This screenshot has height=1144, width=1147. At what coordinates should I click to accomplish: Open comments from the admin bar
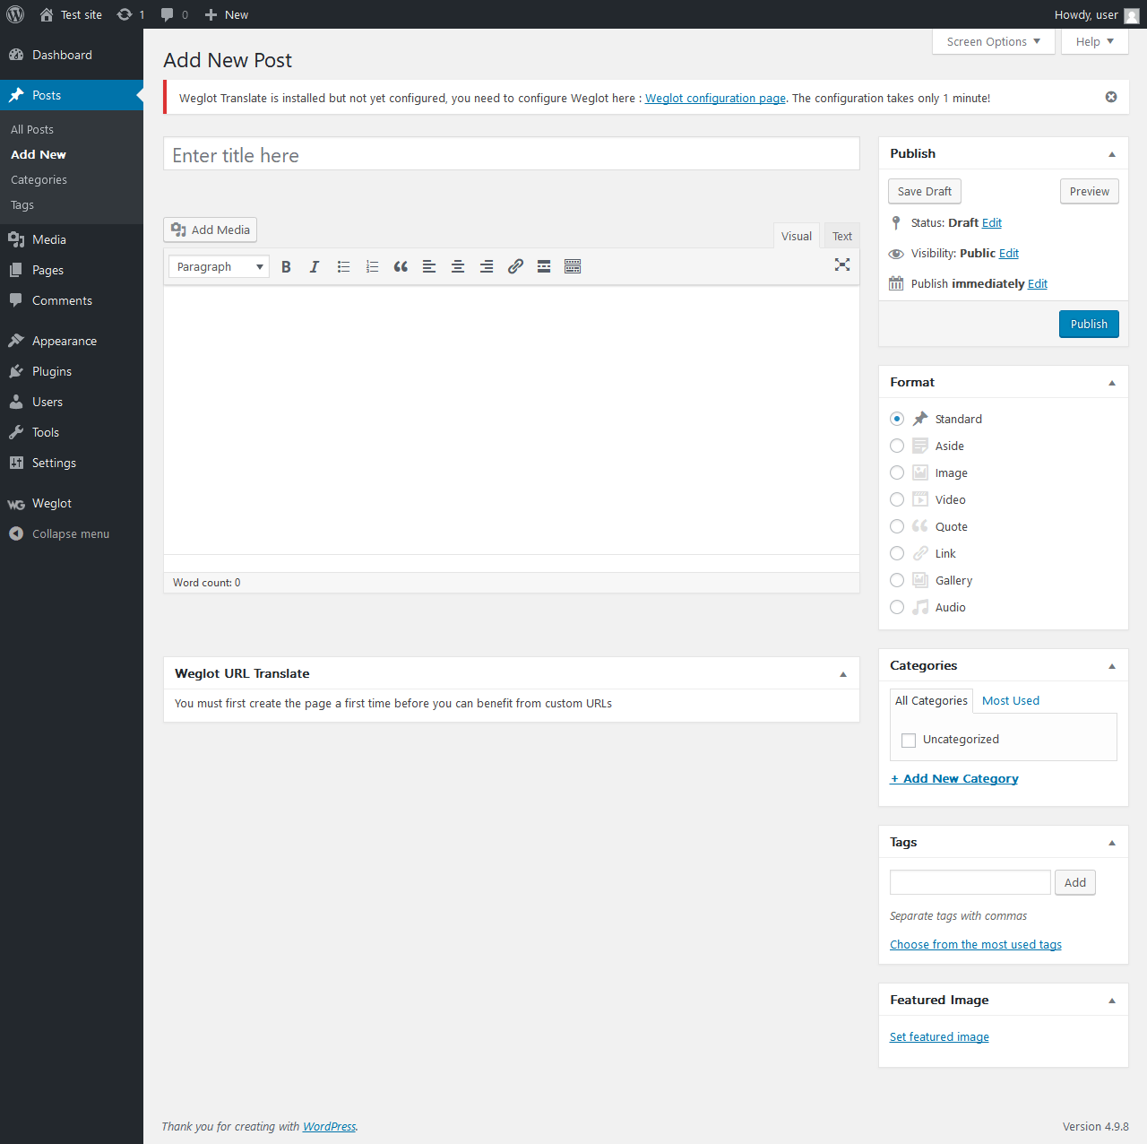tap(175, 14)
